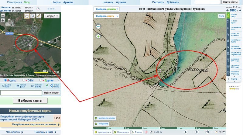Click the map search input field at top
The height and width of the screenshot is (135, 243).
[208, 2]
